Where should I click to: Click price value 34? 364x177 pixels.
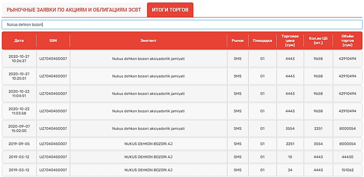290,170
